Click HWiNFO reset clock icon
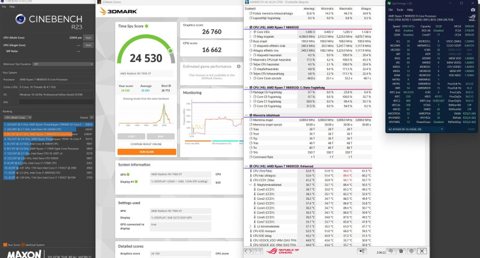The height and width of the screenshot is (258, 480). coord(391,251)
